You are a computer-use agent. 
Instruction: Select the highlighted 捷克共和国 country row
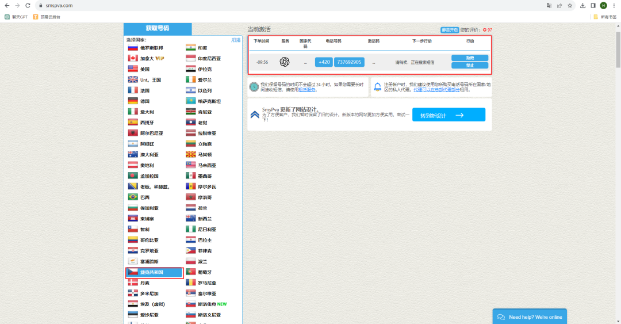(x=155, y=272)
